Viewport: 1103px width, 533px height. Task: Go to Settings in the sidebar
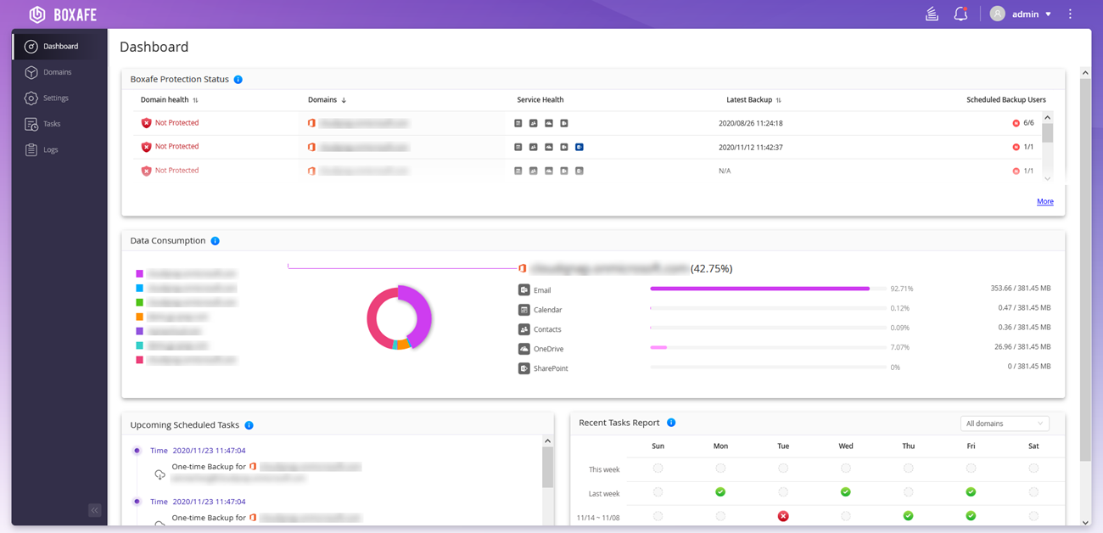(x=56, y=98)
